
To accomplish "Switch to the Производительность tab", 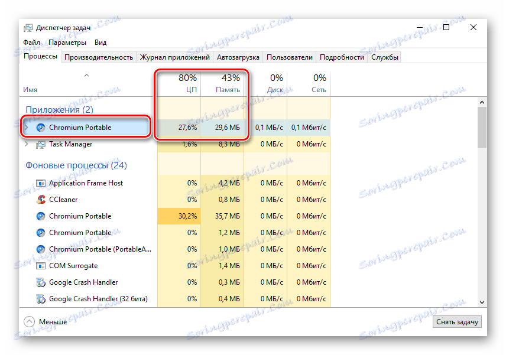I will coord(99,57).
